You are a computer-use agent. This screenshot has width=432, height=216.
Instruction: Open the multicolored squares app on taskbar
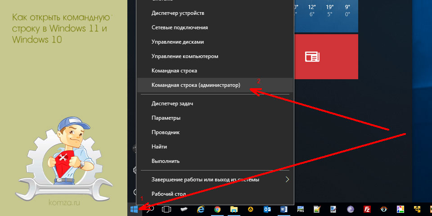(400, 209)
